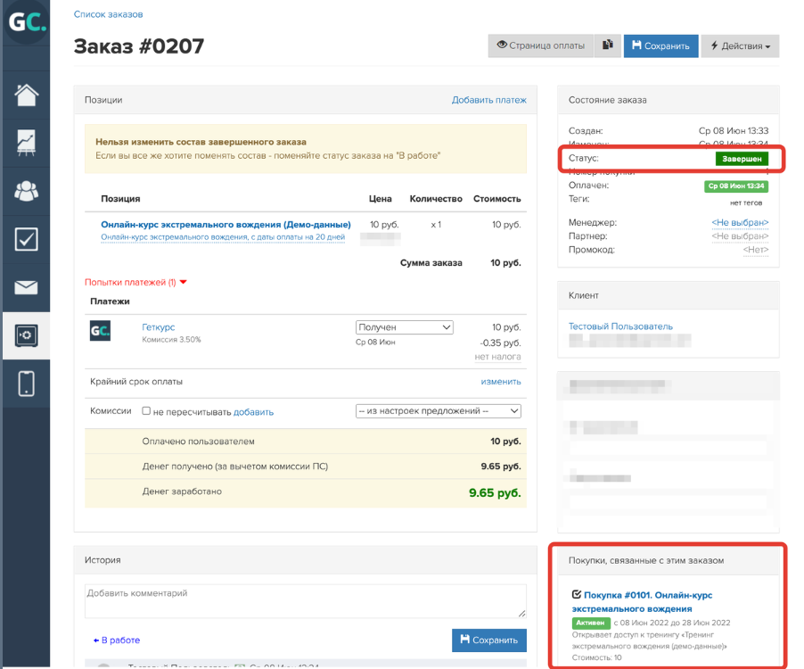Click the "Страница оплаты" button
Viewport: 804px width, 669px height.
540,45
